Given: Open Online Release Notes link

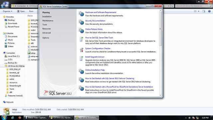Looking at the screenshot, I should point(94,29).
